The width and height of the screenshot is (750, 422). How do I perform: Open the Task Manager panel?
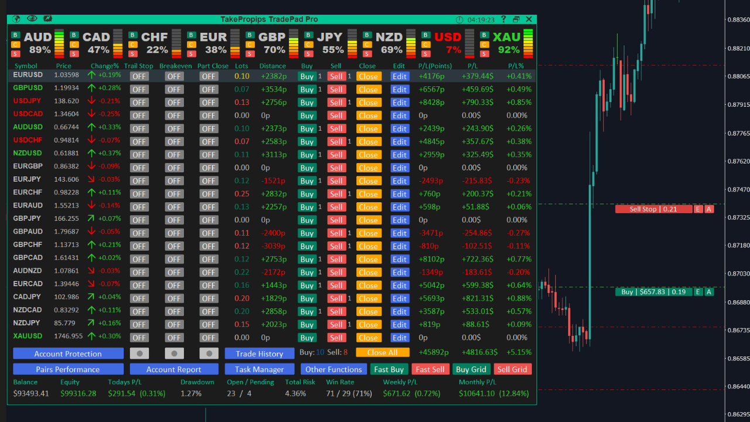259,369
